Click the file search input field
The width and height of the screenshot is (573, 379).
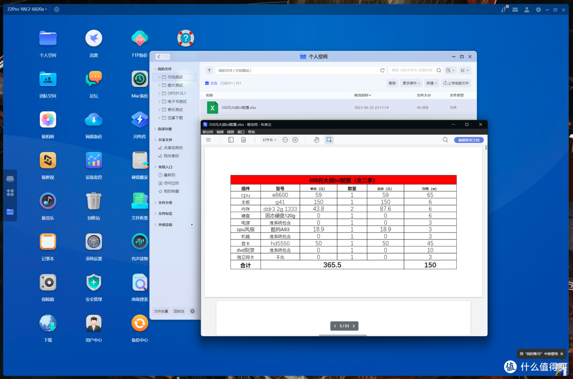pyautogui.click(x=411, y=70)
